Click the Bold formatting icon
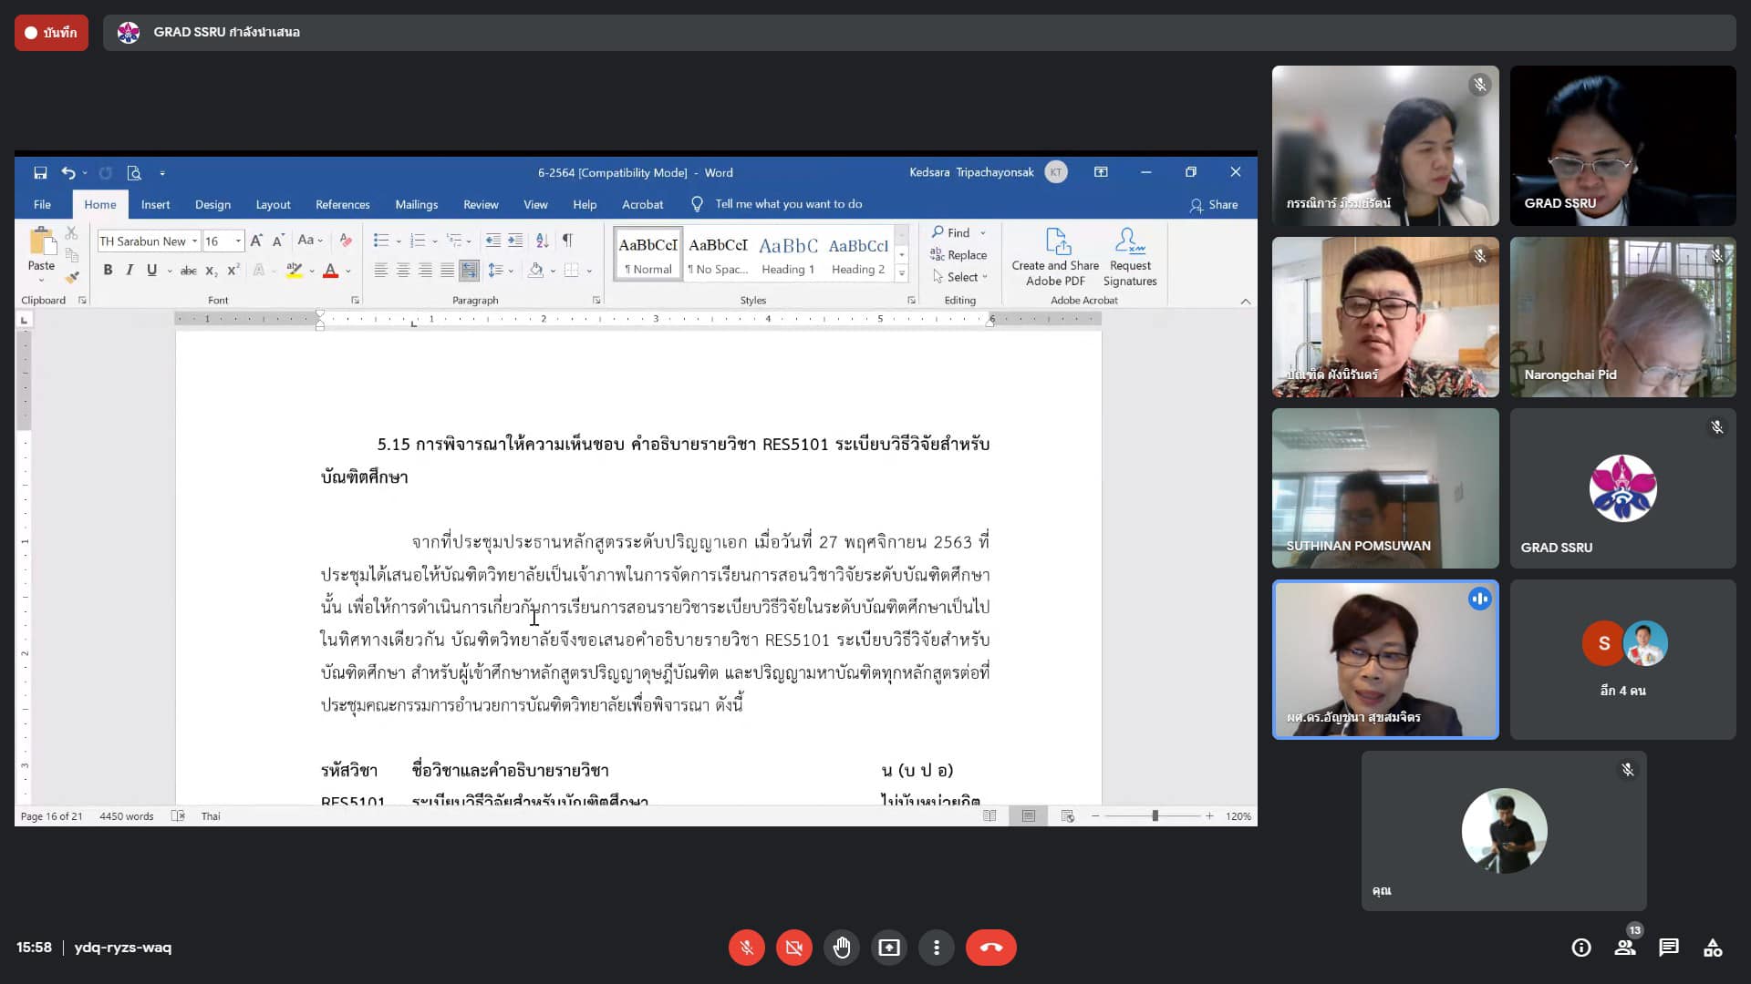 point(108,270)
